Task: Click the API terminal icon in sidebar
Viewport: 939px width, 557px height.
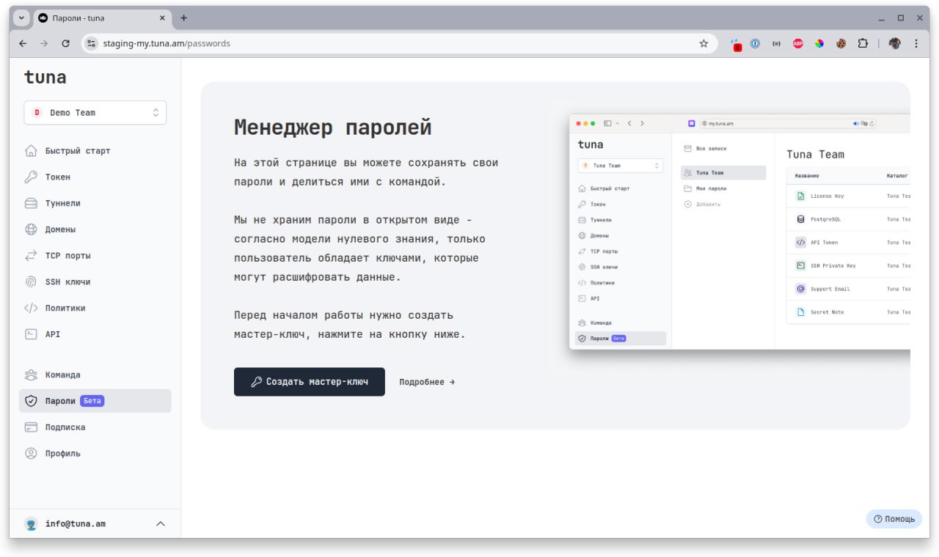Action: pyautogui.click(x=31, y=334)
